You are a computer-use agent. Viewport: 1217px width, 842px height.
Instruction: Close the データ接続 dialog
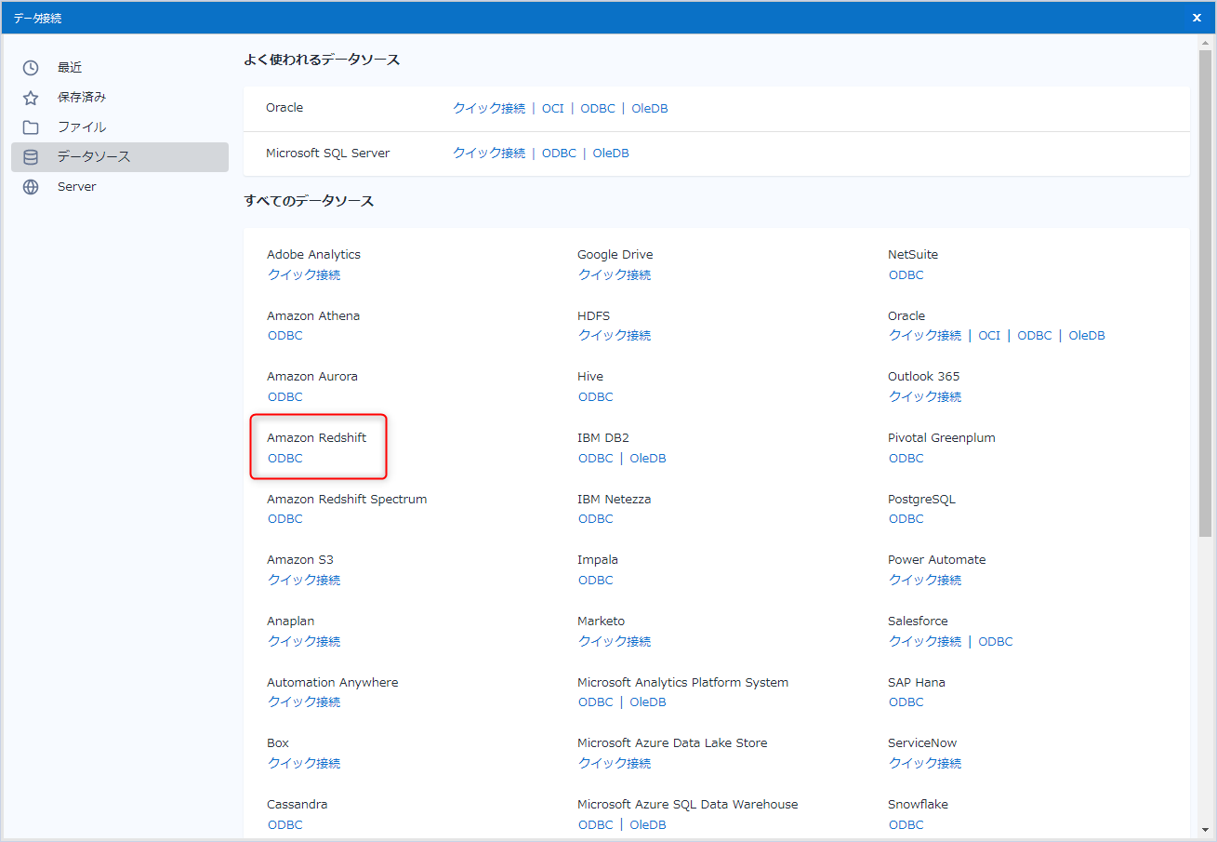pyautogui.click(x=1197, y=17)
